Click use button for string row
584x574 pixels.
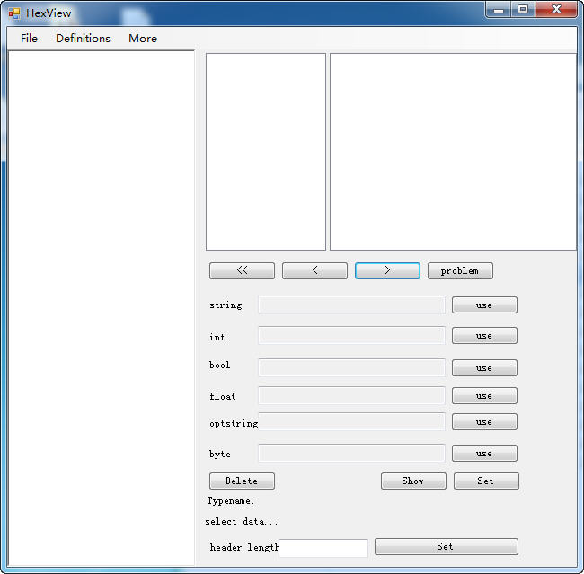484,305
